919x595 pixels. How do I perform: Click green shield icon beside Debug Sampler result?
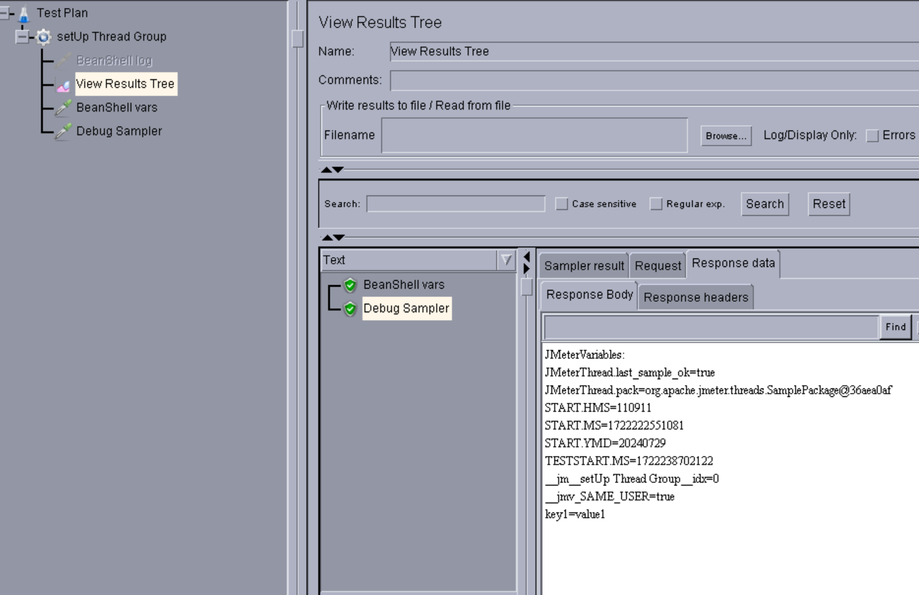[x=350, y=308]
